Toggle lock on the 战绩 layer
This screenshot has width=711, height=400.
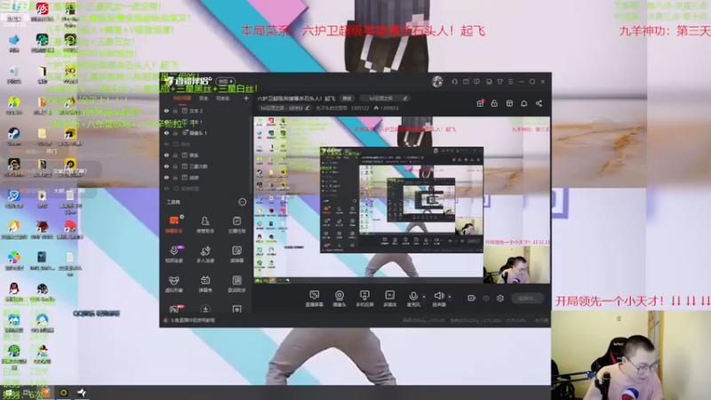(x=175, y=177)
